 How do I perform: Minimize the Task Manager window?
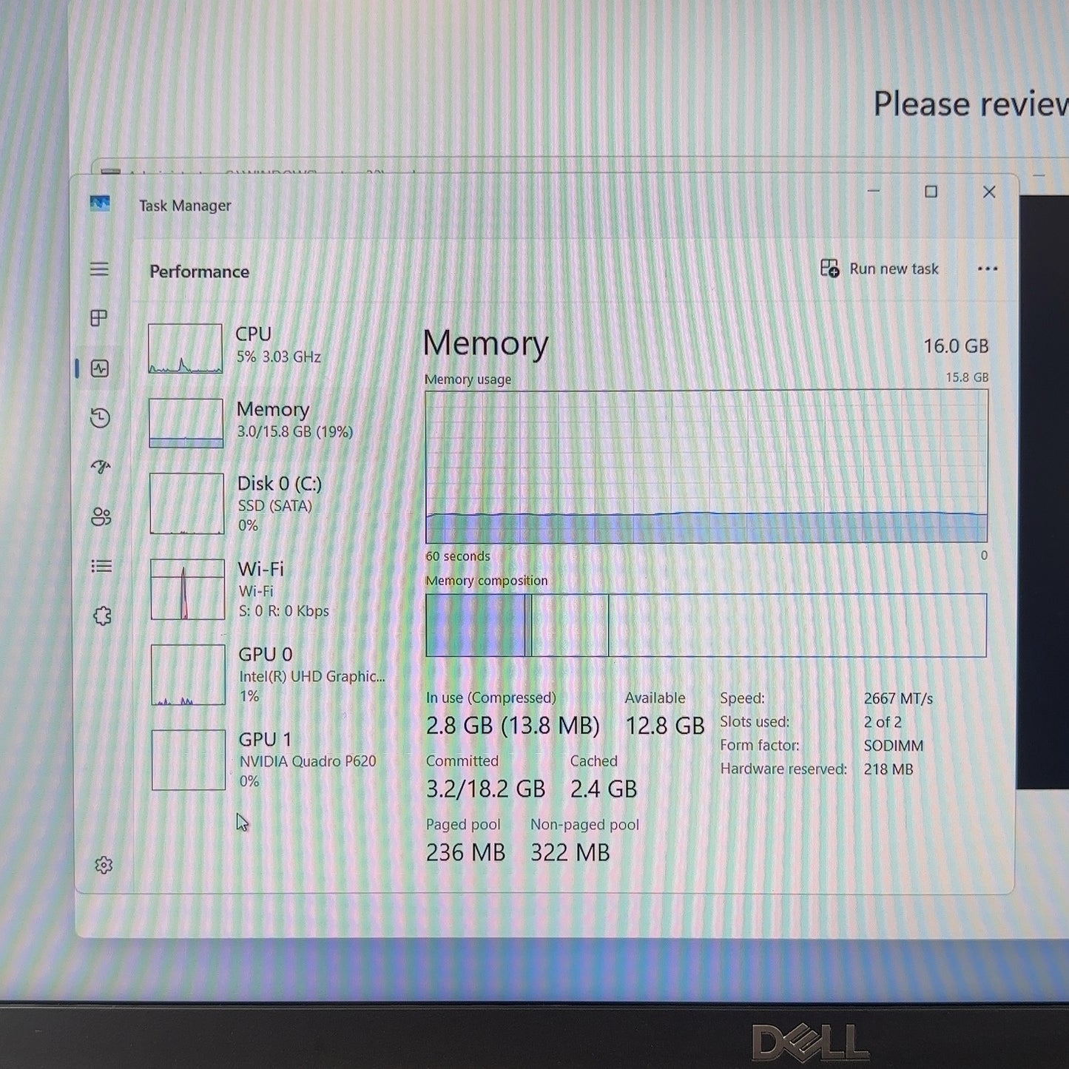pos(874,191)
